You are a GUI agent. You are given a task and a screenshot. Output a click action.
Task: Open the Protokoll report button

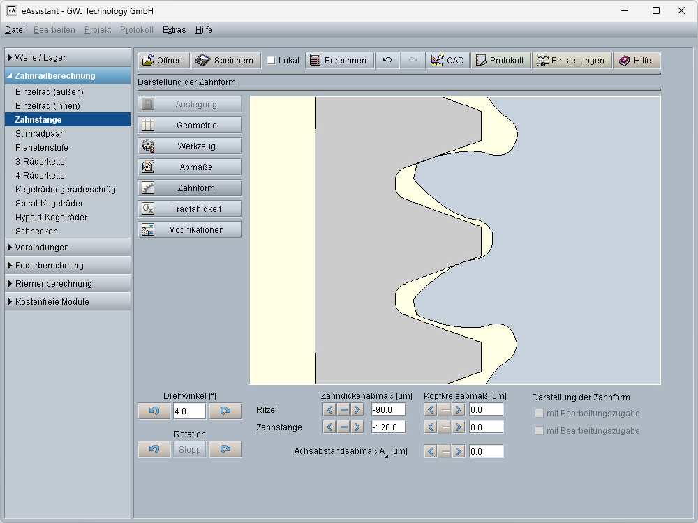coord(500,61)
